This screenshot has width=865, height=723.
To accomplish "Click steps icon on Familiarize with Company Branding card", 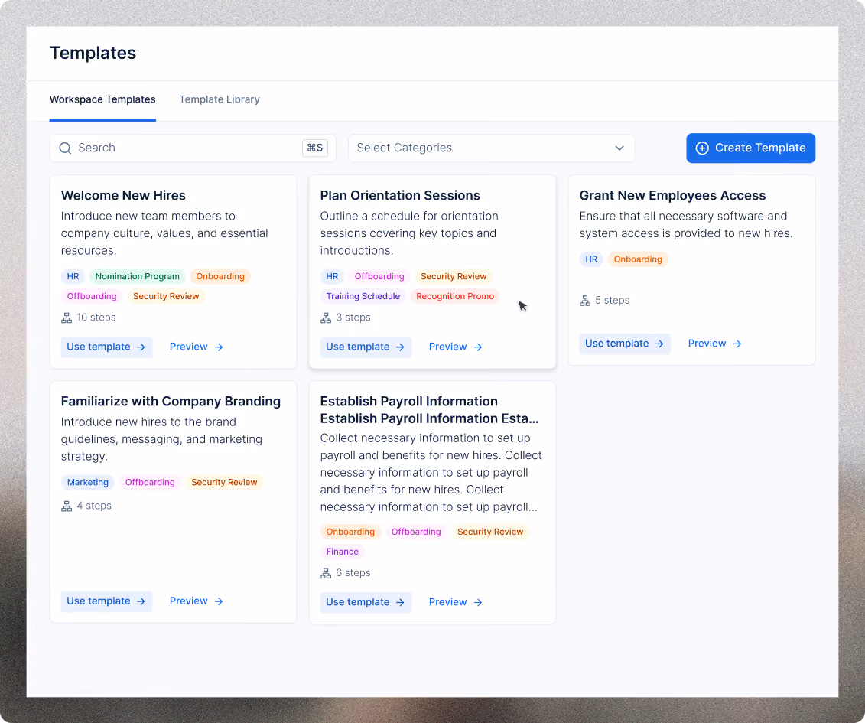I will pos(67,506).
